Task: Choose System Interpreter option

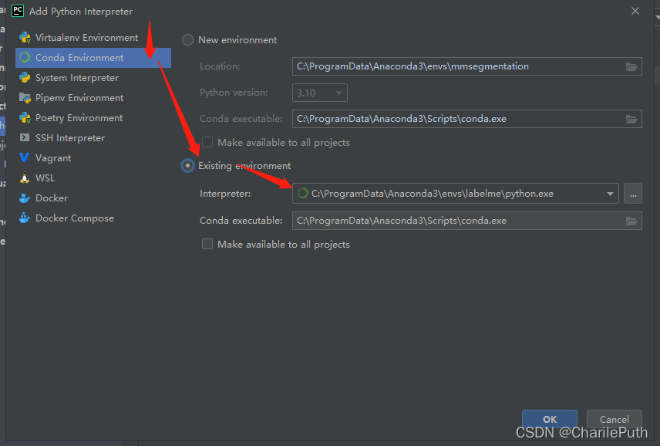Action: (93, 78)
